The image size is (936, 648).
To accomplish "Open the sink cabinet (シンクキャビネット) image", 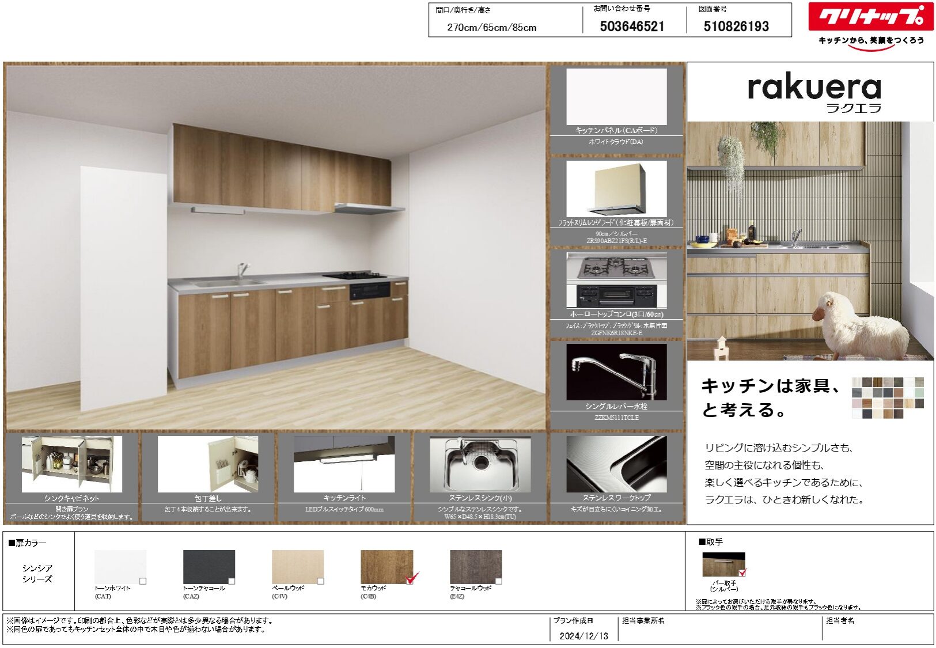I will (71, 464).
